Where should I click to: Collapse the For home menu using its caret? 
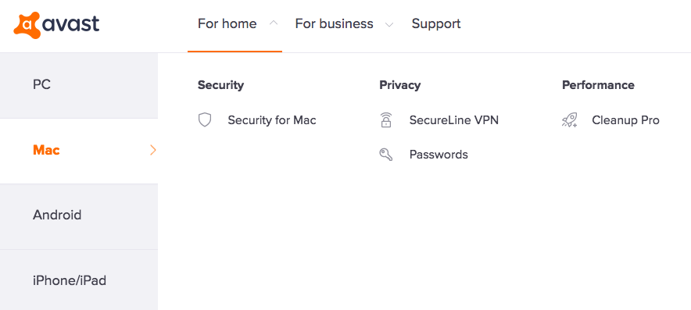[274, 23]
